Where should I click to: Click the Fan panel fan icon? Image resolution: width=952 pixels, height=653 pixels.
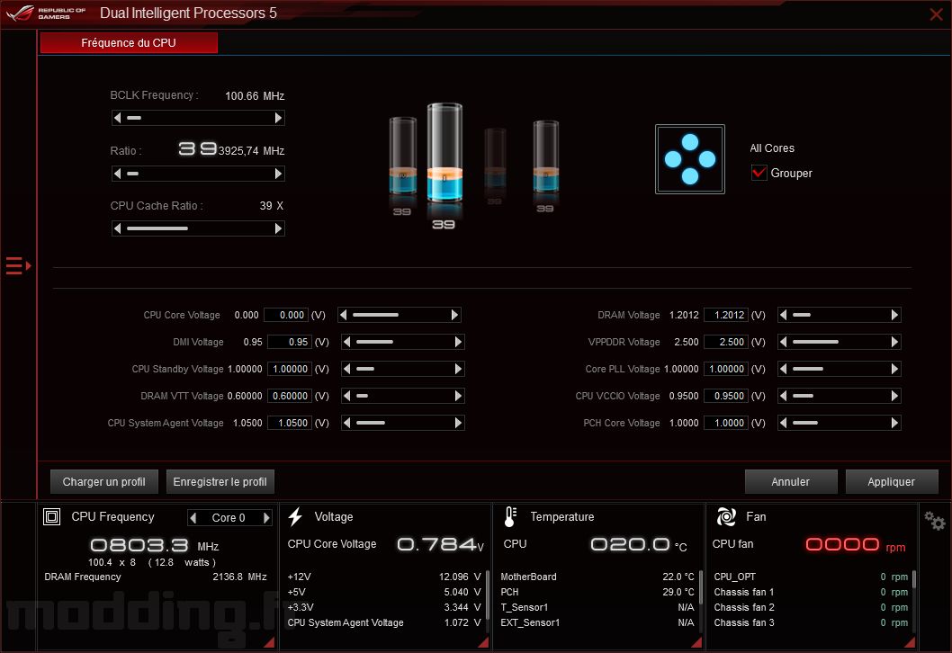(726, 516)
